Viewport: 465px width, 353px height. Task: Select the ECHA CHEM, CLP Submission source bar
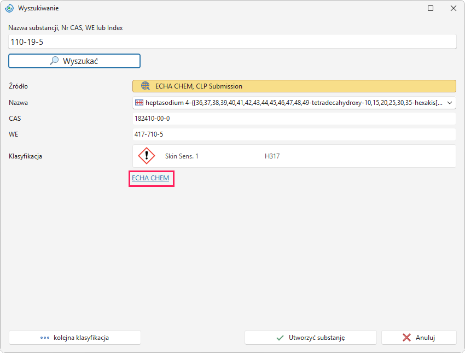click(x=294, y=86)
